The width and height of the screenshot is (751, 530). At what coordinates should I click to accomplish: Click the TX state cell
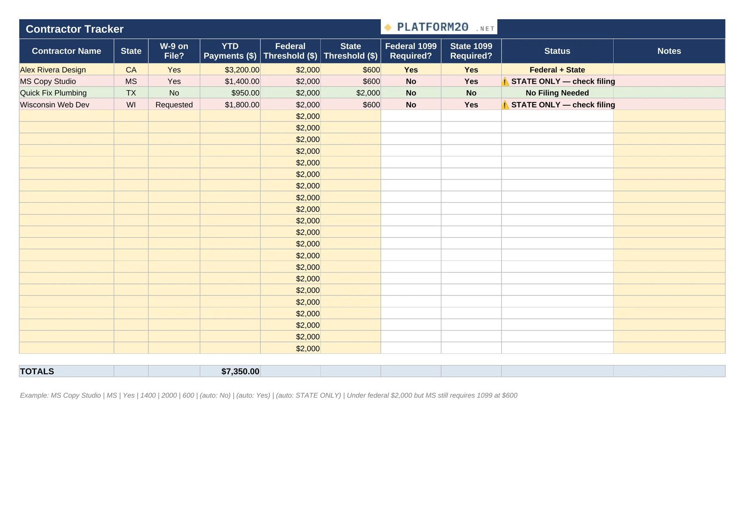pyautogui.click(x=131, y=93)
